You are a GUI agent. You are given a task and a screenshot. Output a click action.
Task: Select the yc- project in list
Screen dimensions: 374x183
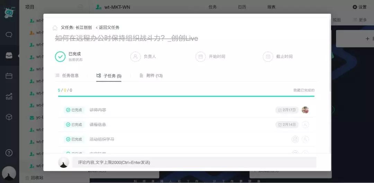36,118
